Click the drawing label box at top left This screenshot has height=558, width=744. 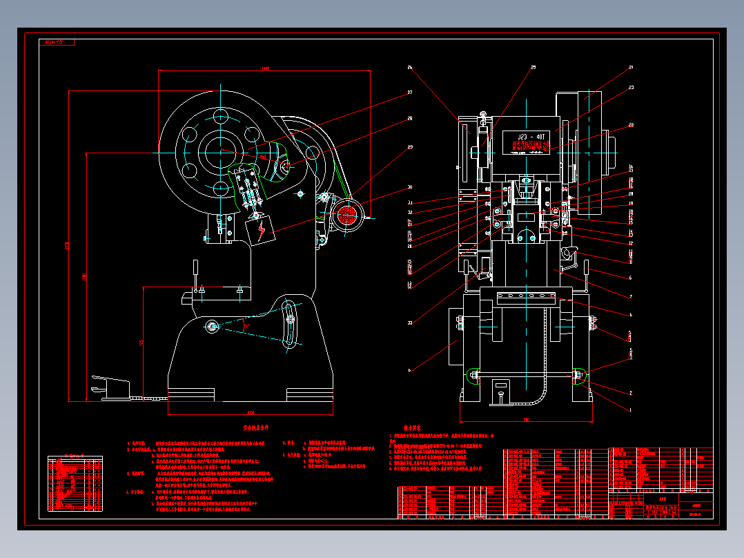[x=57, y=42]
